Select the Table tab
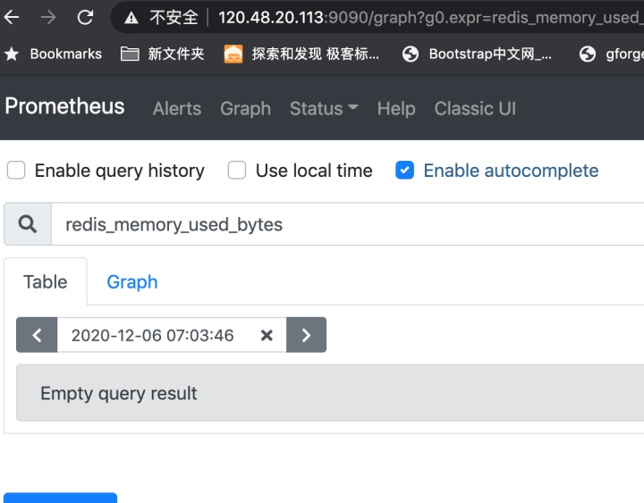 [x=46, y=281]
